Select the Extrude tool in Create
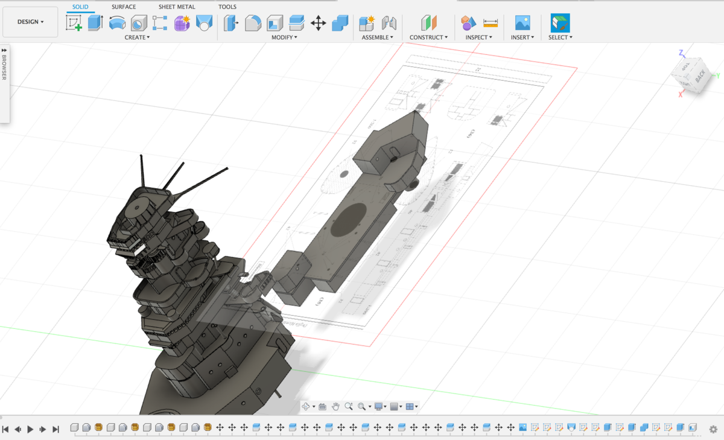The width and height of the screenshot is (724, 440). coord(95,24)
